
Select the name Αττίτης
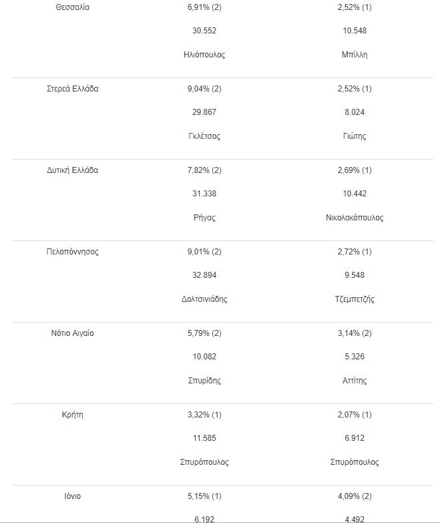[x=354, y=381]
